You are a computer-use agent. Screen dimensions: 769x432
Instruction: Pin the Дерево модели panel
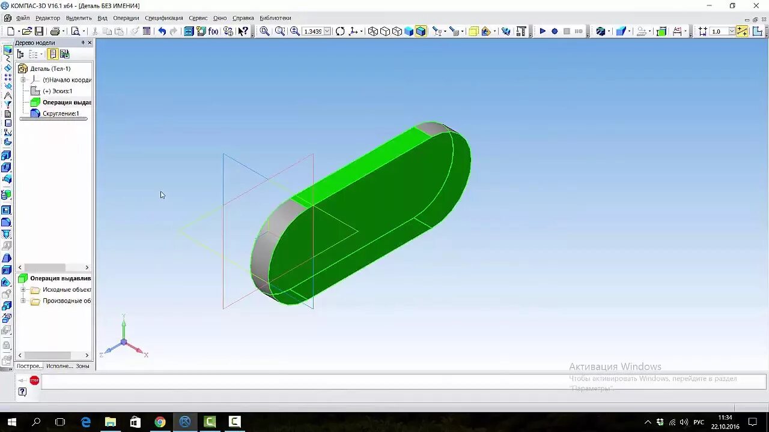(x=83, y=43)
